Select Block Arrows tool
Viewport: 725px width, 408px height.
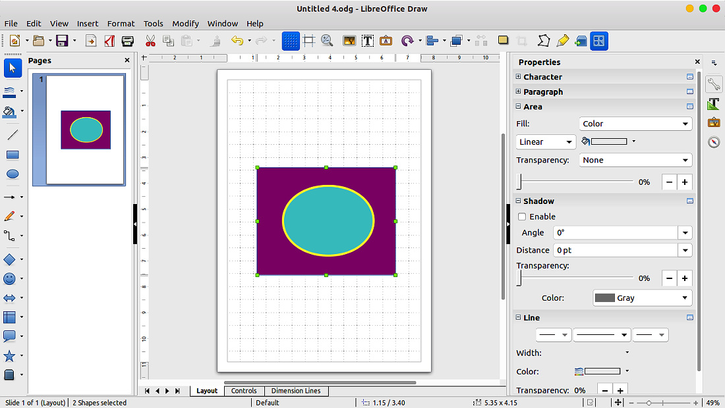[10, 298]
